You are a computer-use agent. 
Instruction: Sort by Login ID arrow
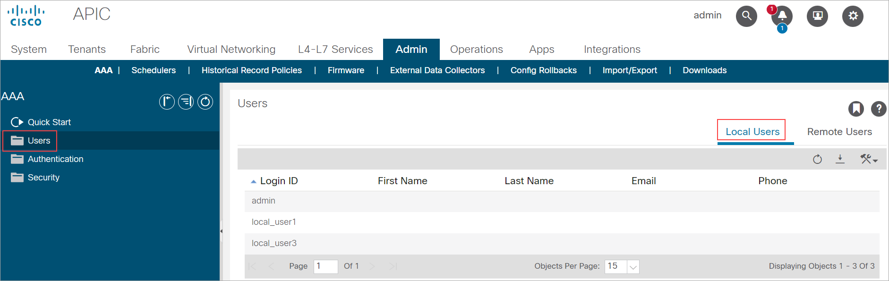[254, 181]
